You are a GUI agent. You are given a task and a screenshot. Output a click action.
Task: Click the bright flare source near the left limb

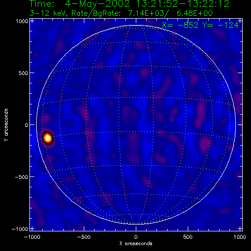coord(48,138)
